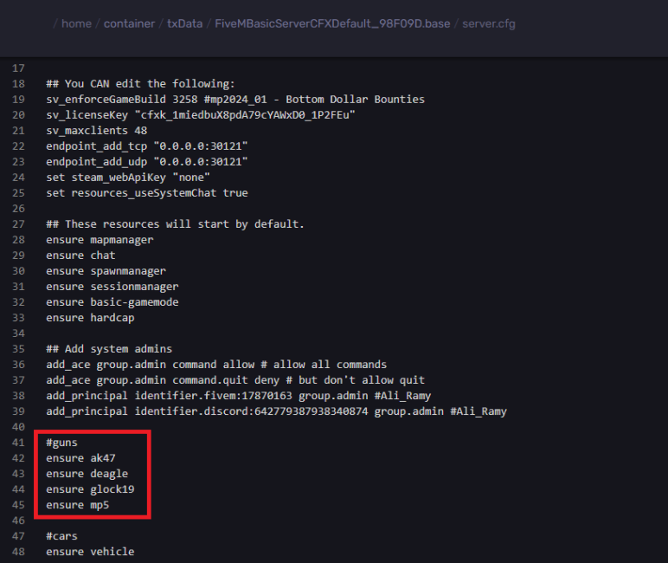The image size is (668, 563).
Task: Open the home breadcrumb link
Action: tap(76, 23)
